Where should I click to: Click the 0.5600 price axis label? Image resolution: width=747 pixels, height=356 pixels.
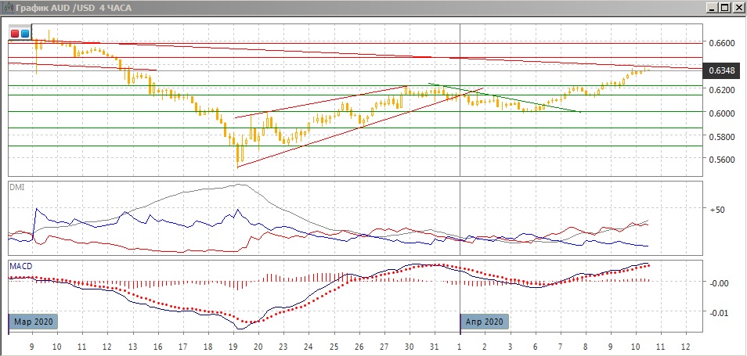point(723,160)
